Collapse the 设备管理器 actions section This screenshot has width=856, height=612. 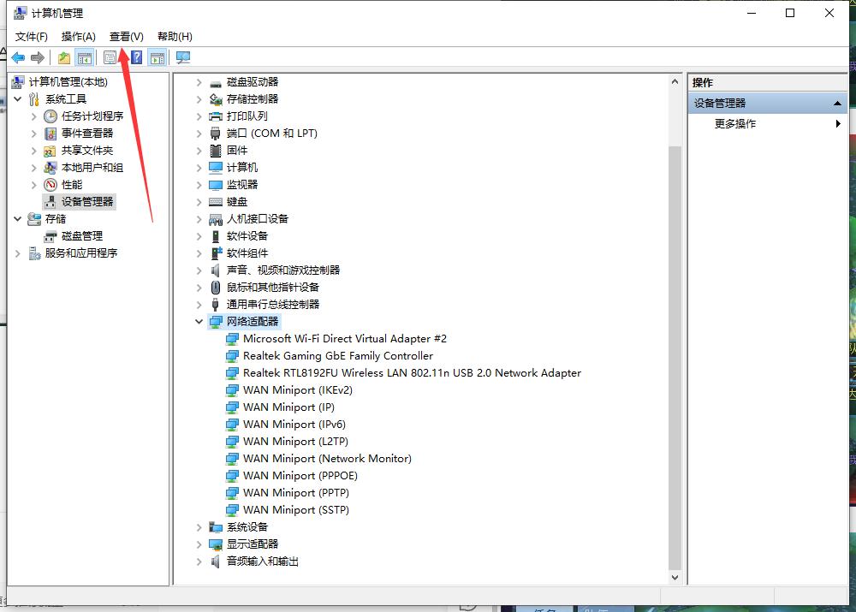(x=837, y=104)
